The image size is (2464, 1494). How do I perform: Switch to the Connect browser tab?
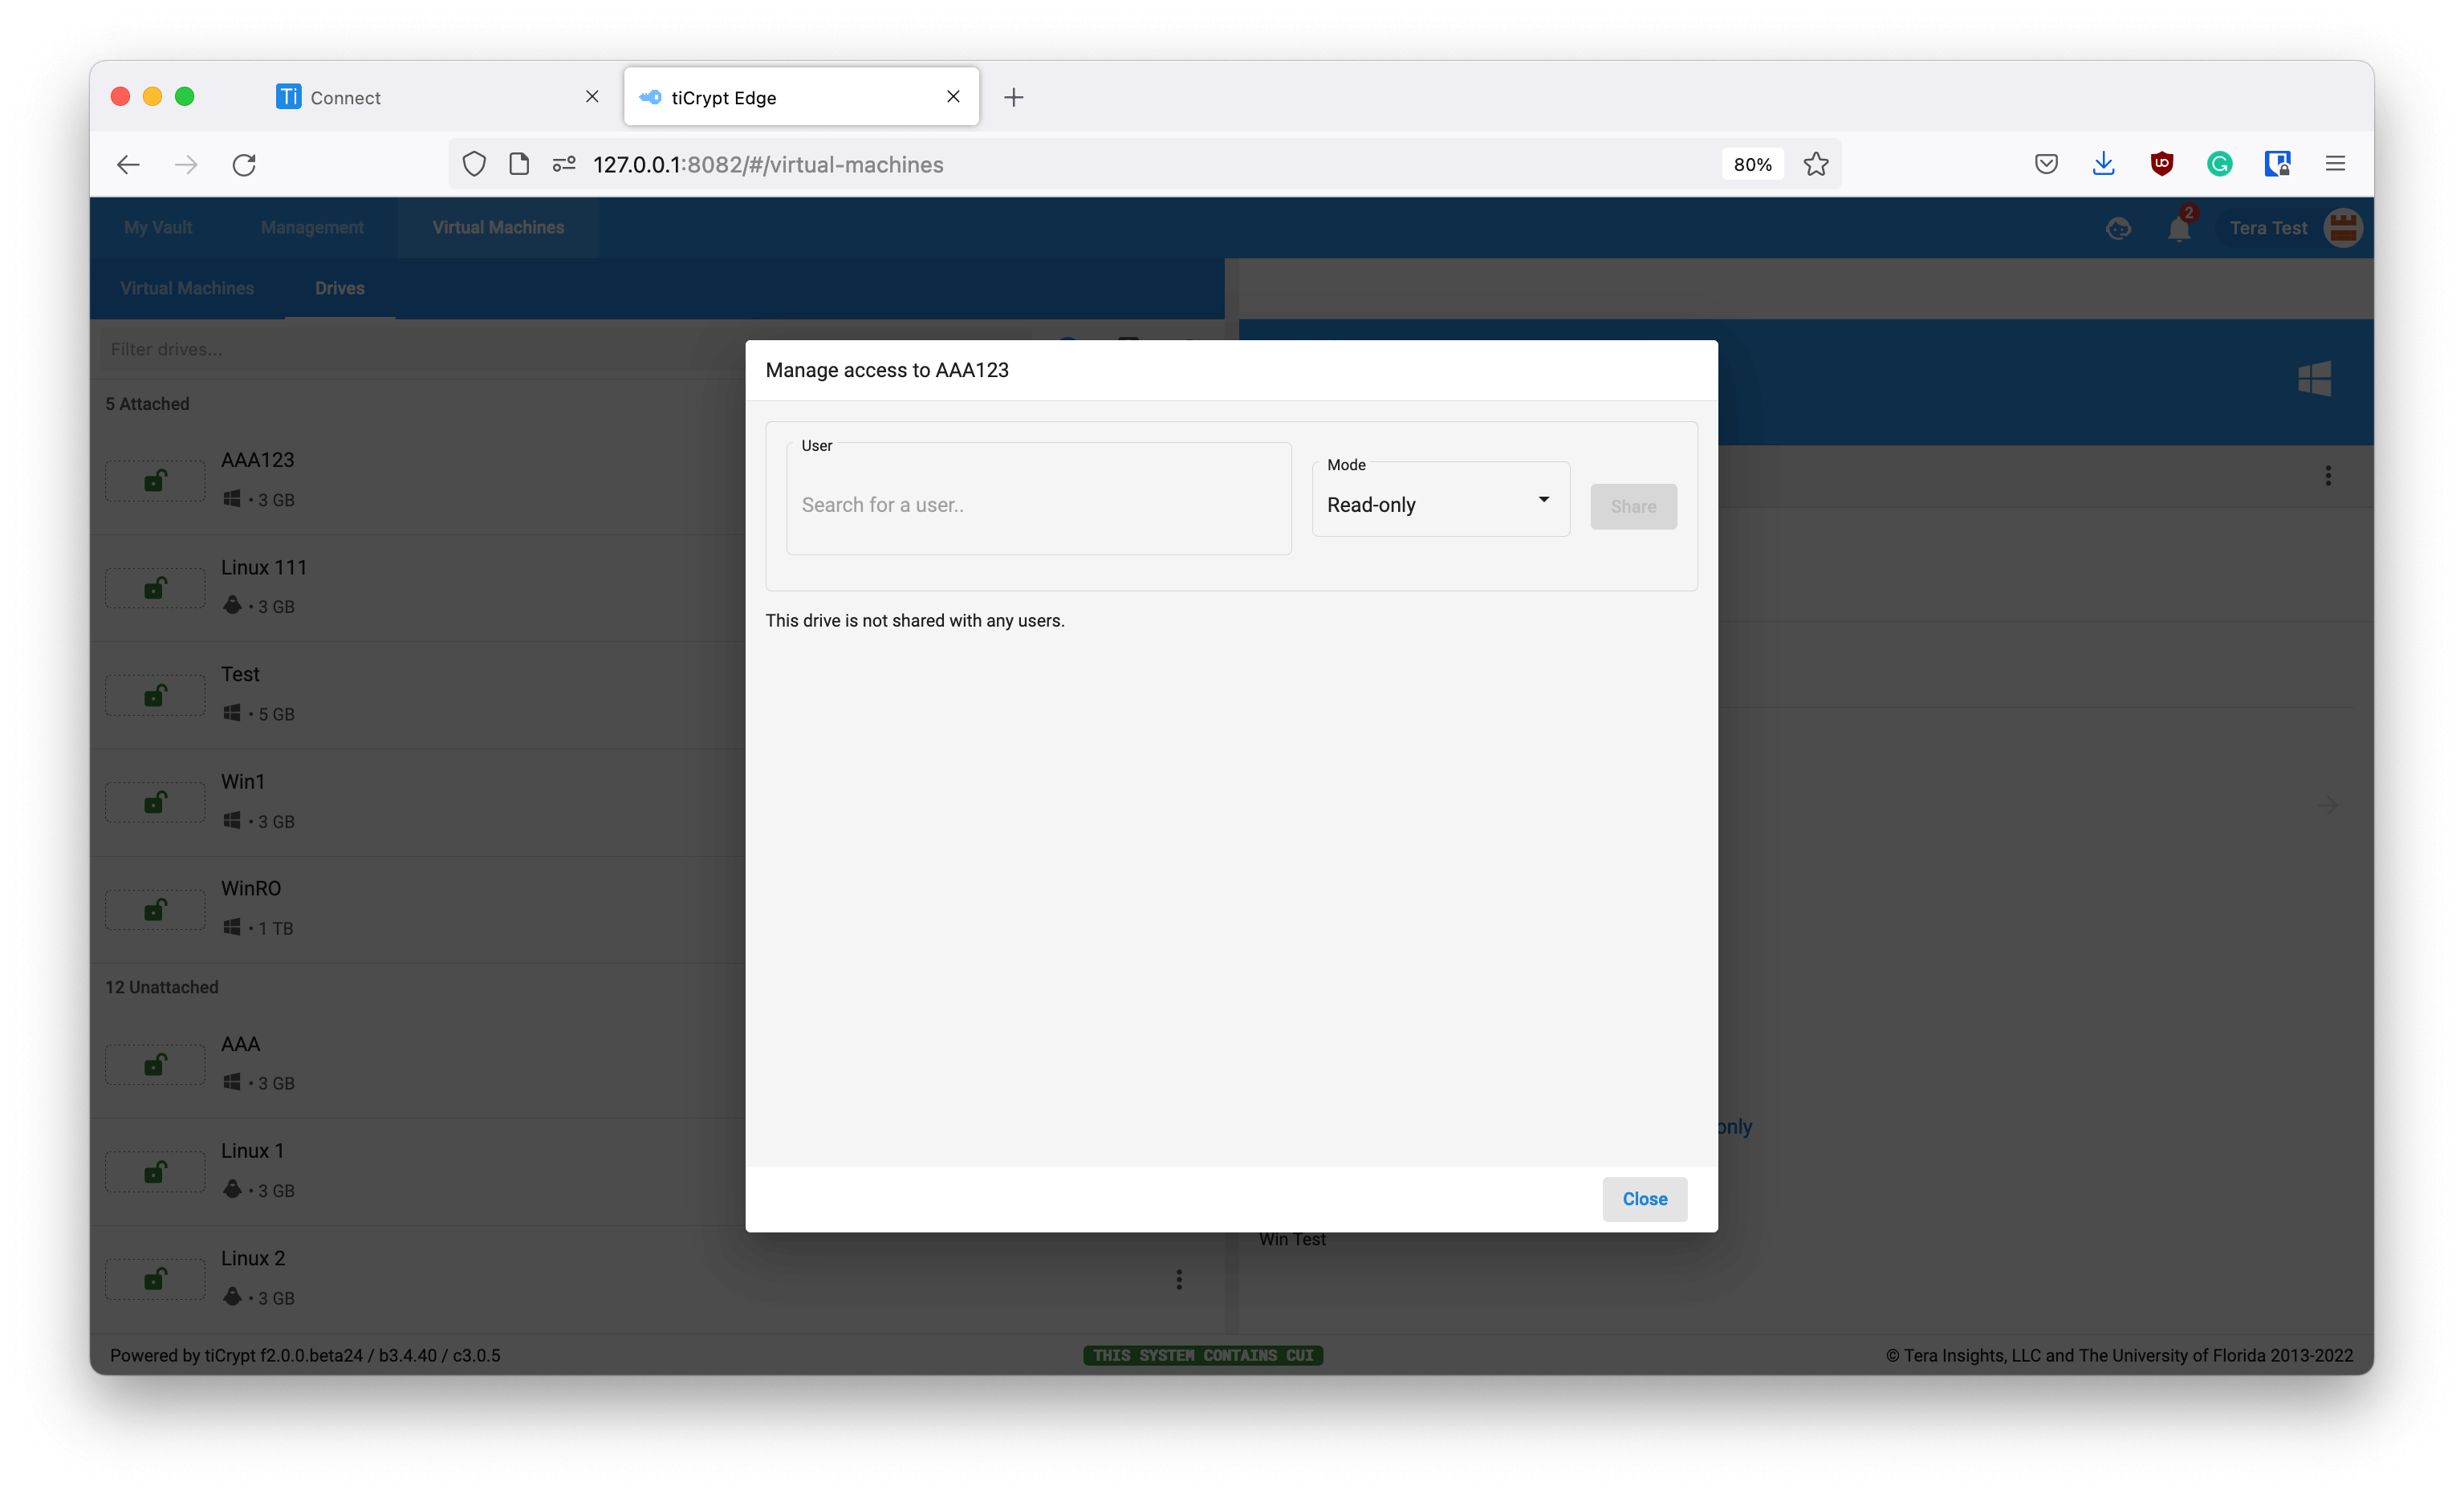345,97
